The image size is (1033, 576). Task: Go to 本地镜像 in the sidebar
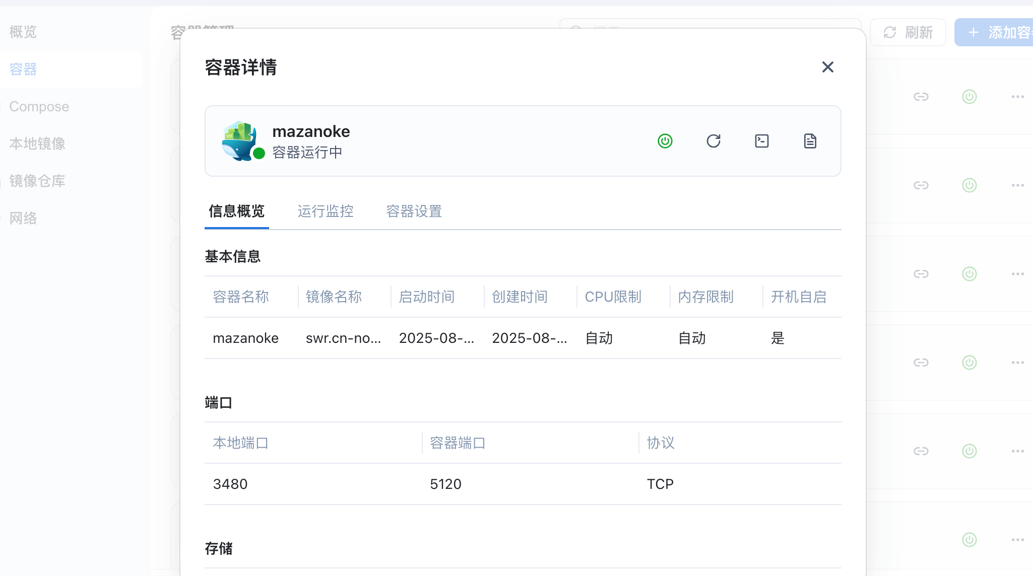pos(37,143)
